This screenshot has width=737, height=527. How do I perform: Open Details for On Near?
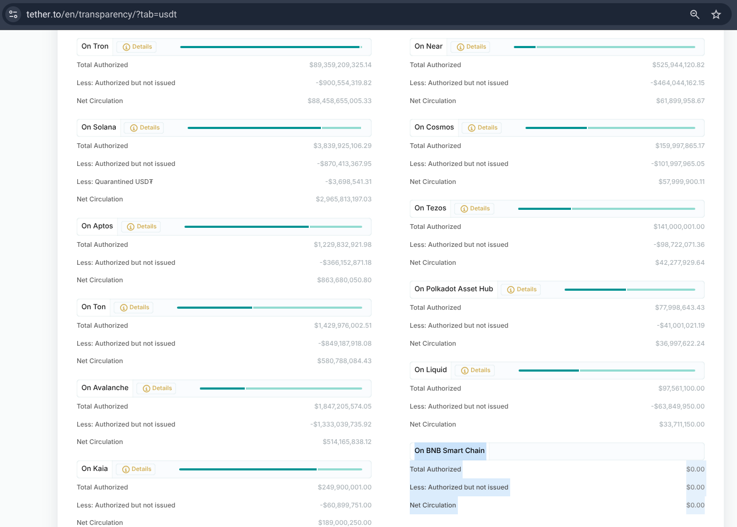tap(471, 47)
